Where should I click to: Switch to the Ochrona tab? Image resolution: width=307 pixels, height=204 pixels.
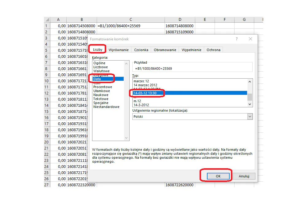click(x=213, y=50)
